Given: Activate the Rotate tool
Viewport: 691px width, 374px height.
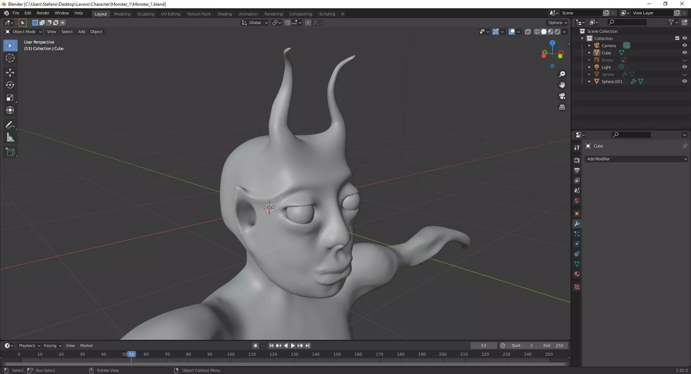Looking at the screenshot, I should tap(10, 85).
